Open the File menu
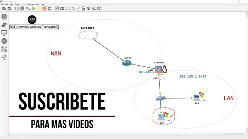Screen dimensions: 248x139 pos(2,4)
